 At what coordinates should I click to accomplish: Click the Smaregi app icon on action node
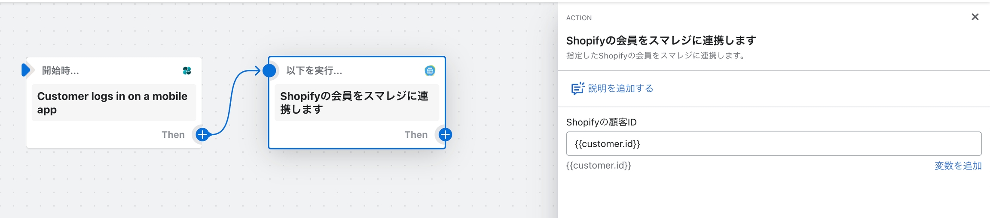430,71
